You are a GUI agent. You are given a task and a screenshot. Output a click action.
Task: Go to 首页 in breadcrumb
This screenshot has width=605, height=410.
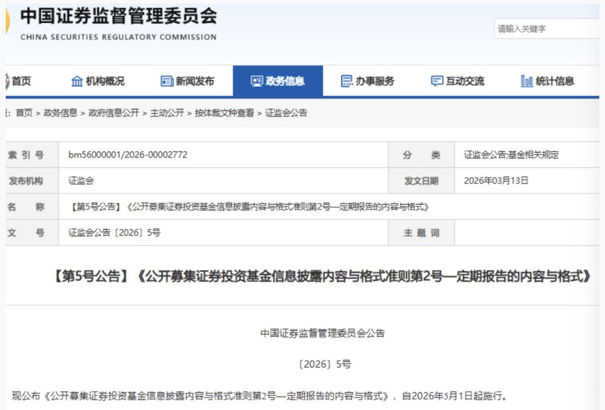point(24,113)
